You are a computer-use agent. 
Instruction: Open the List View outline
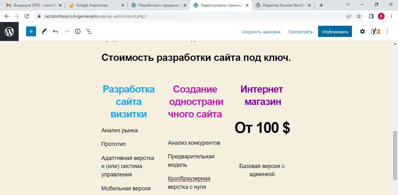[x=89, y=31]
